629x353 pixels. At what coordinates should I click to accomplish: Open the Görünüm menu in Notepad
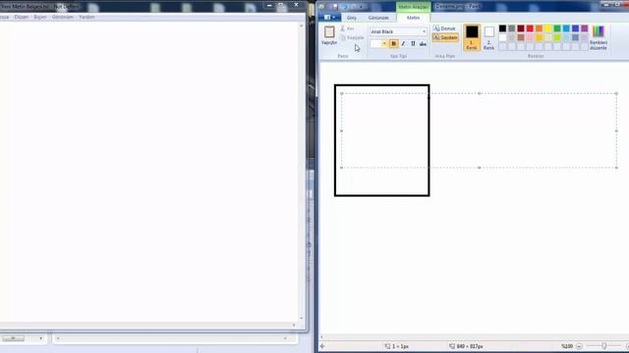pos(63,17)
